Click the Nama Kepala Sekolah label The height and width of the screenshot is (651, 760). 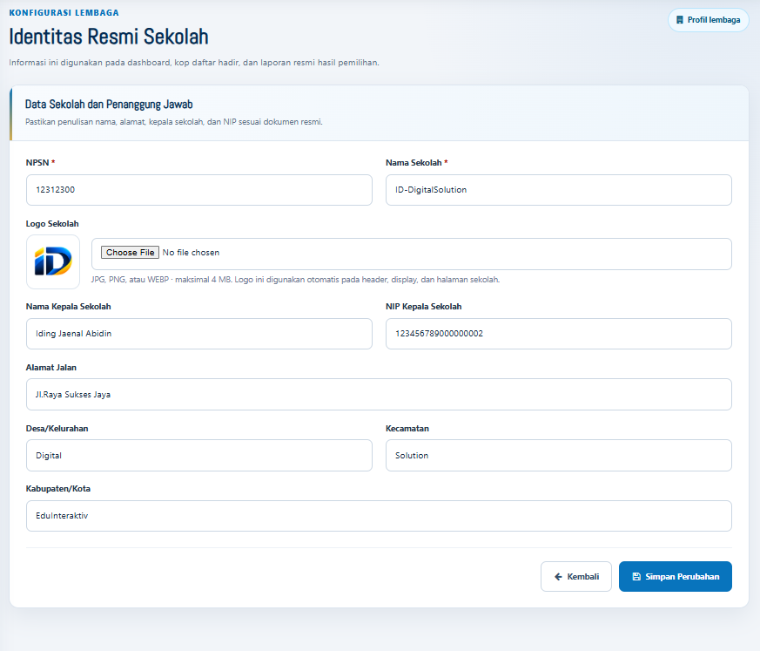(x=69, y=307)
